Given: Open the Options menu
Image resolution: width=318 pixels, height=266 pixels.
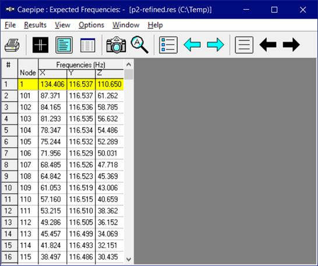Looking at the screenshot, I should (x=91, y=25).
